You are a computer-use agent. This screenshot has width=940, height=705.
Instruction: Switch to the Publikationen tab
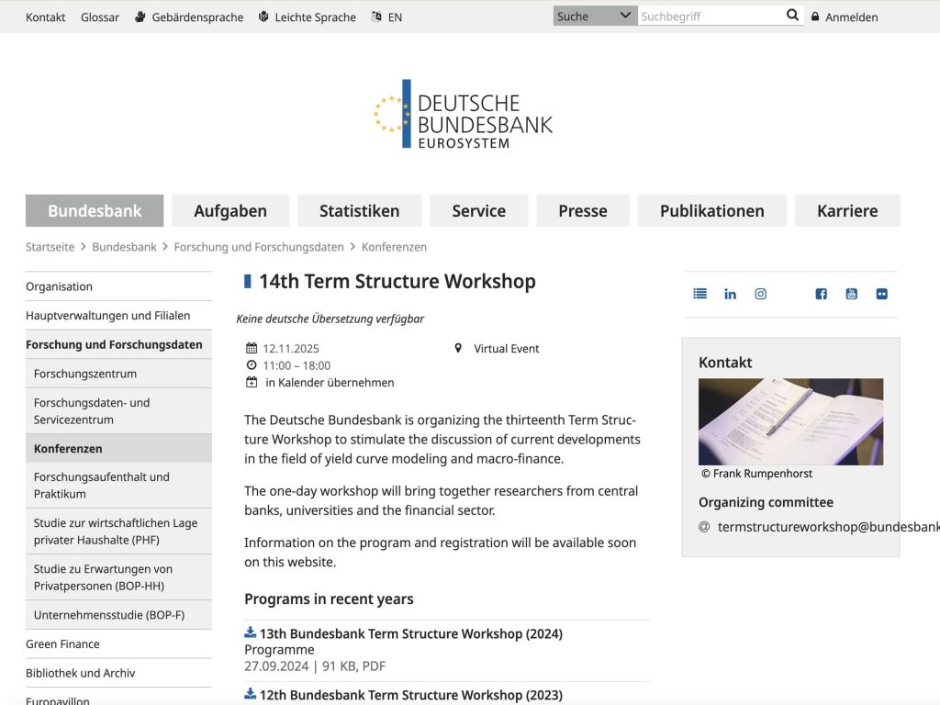click(x=711, y=210)
